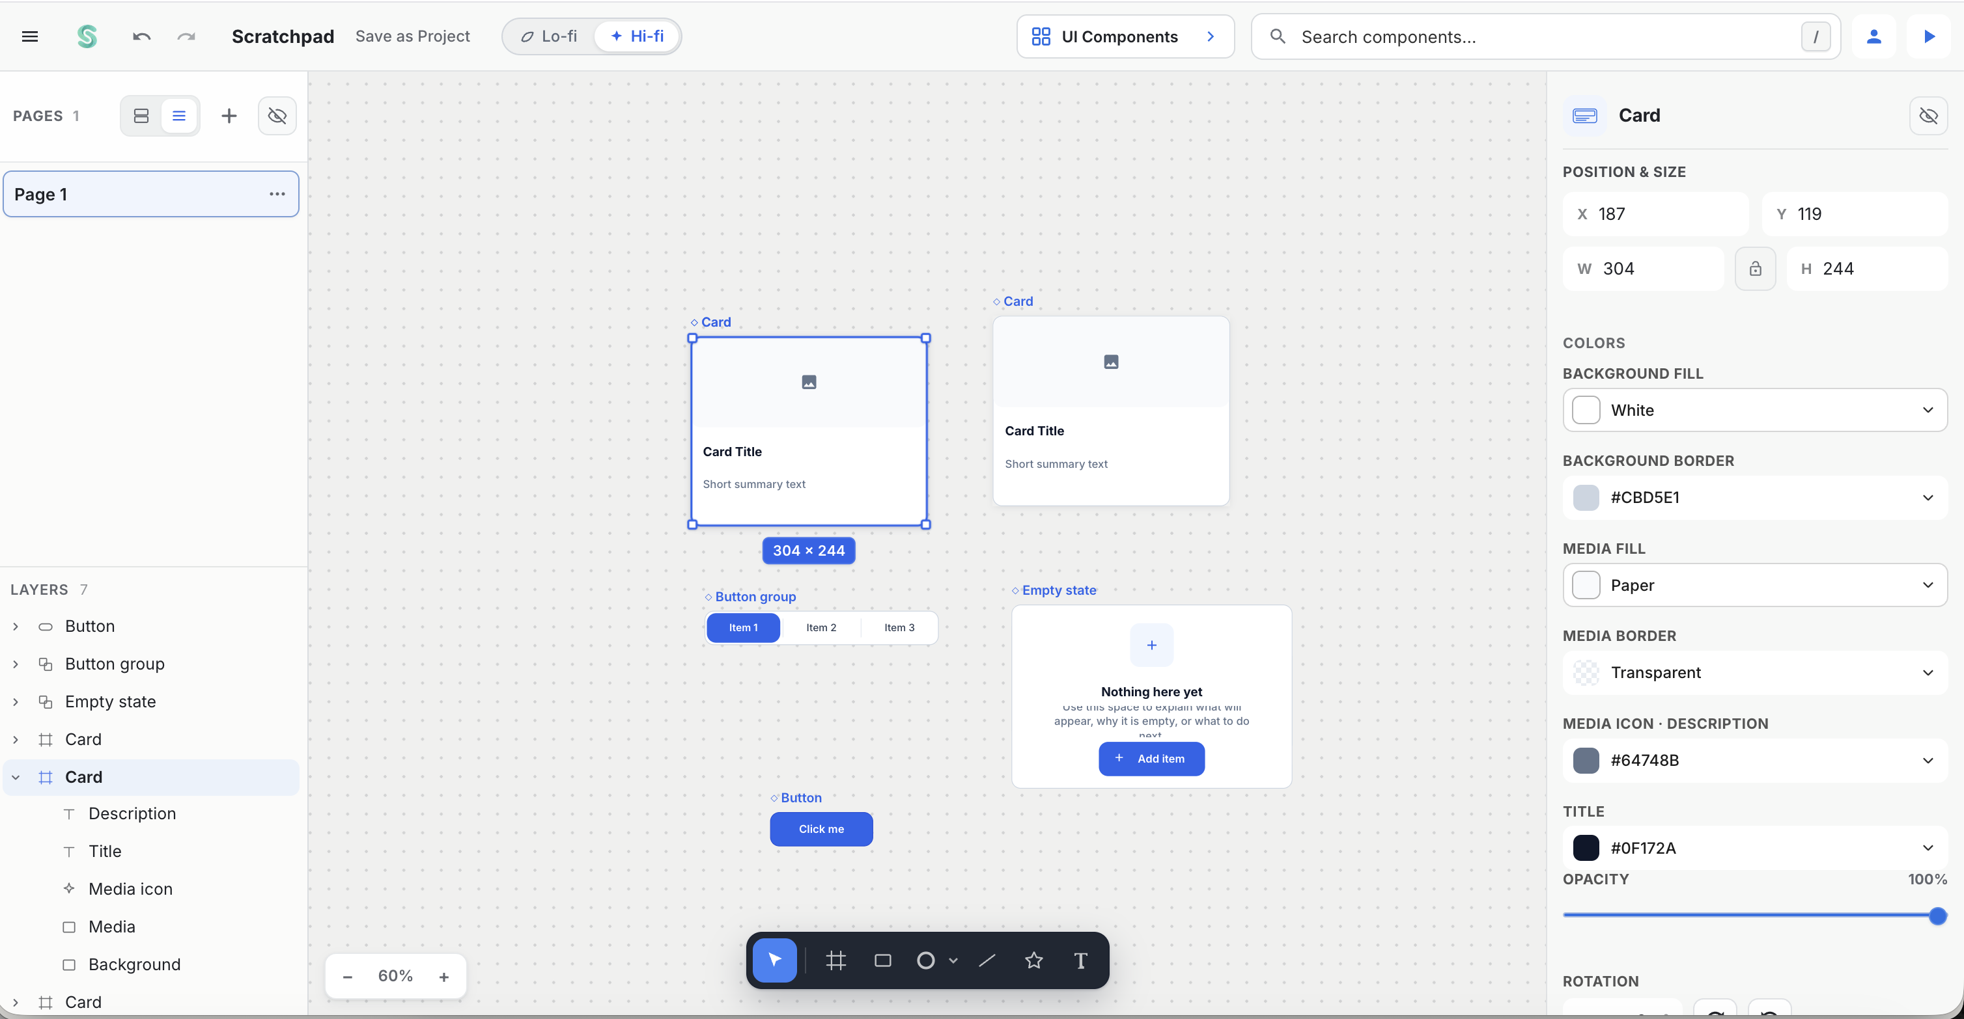Click the Add item button

[1151, 759]
